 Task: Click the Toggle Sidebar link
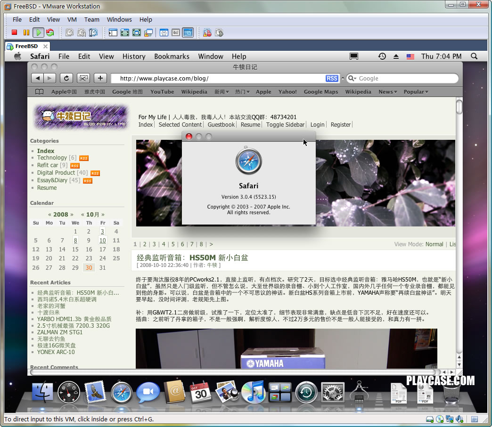click(285, 124)
